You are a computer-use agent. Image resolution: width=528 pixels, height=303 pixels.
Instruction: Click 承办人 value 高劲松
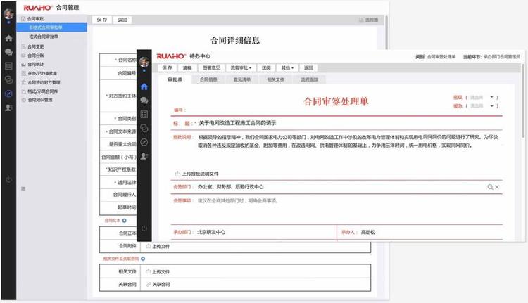point(368,232)
